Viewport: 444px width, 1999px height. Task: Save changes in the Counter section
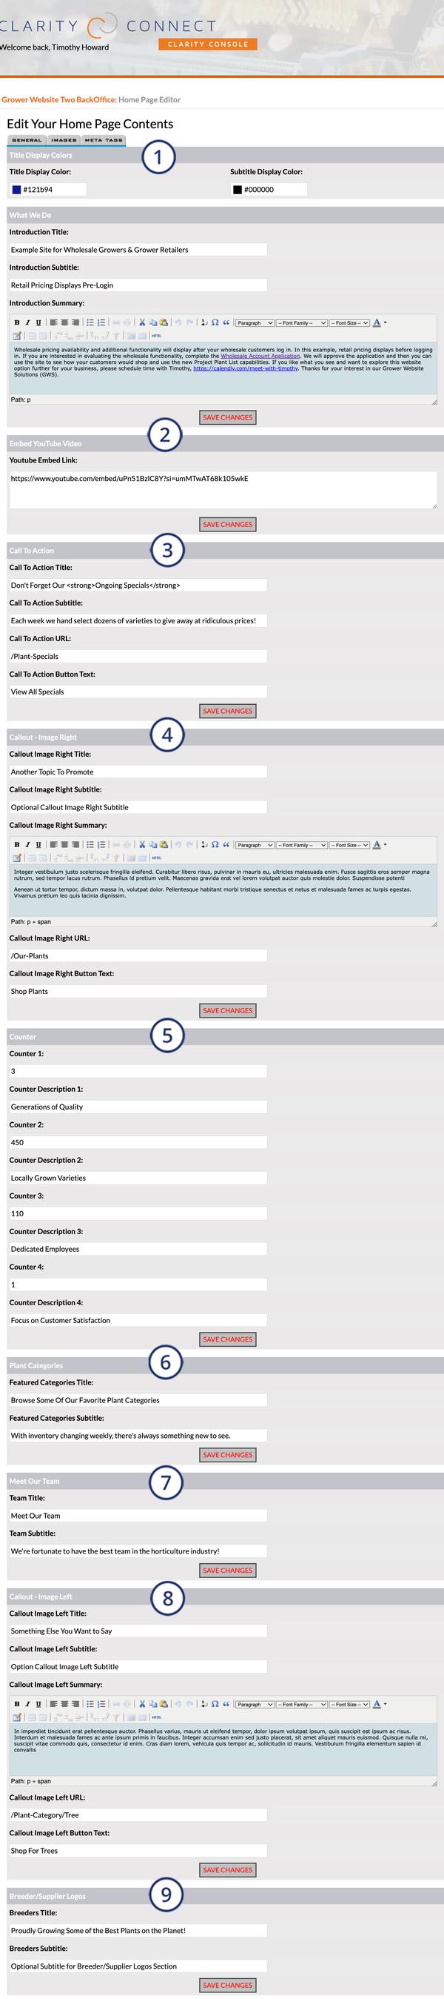(x=227, y=1339)
